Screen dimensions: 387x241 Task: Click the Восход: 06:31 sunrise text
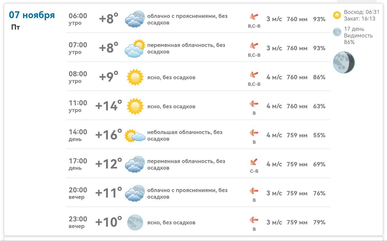point(362,12)
